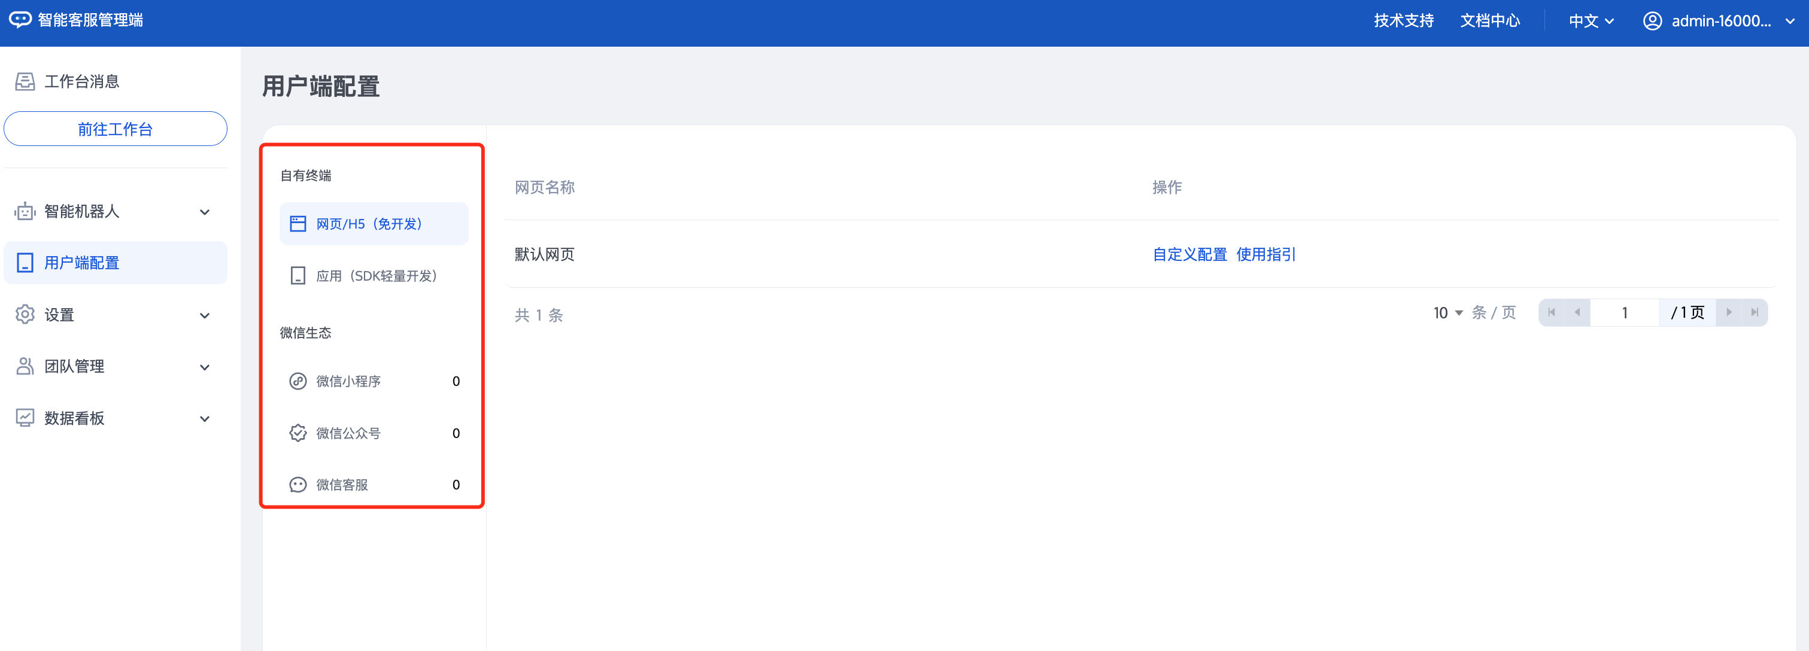Click the 前往工作台 button
1809x651 pixels.
point(115,129)
